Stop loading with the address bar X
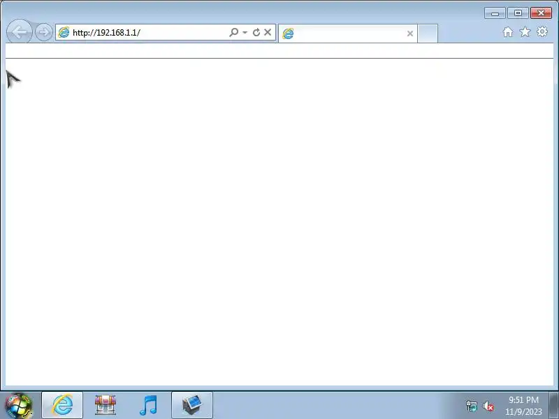The image size is (559, 419). click(268, 32)
